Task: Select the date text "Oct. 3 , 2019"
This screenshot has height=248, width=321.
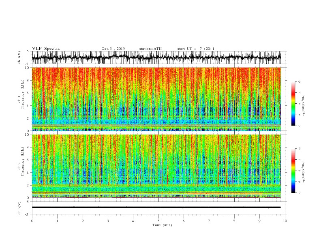Action: point(113,49)
